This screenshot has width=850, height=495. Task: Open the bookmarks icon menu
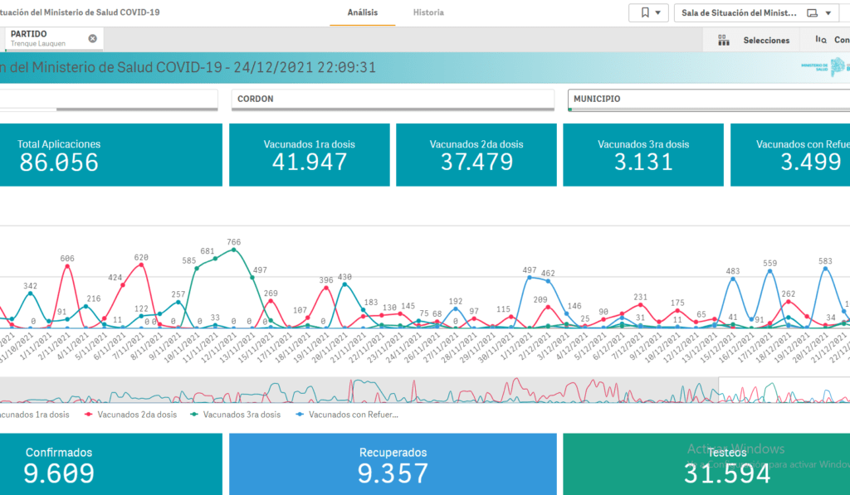644,13
